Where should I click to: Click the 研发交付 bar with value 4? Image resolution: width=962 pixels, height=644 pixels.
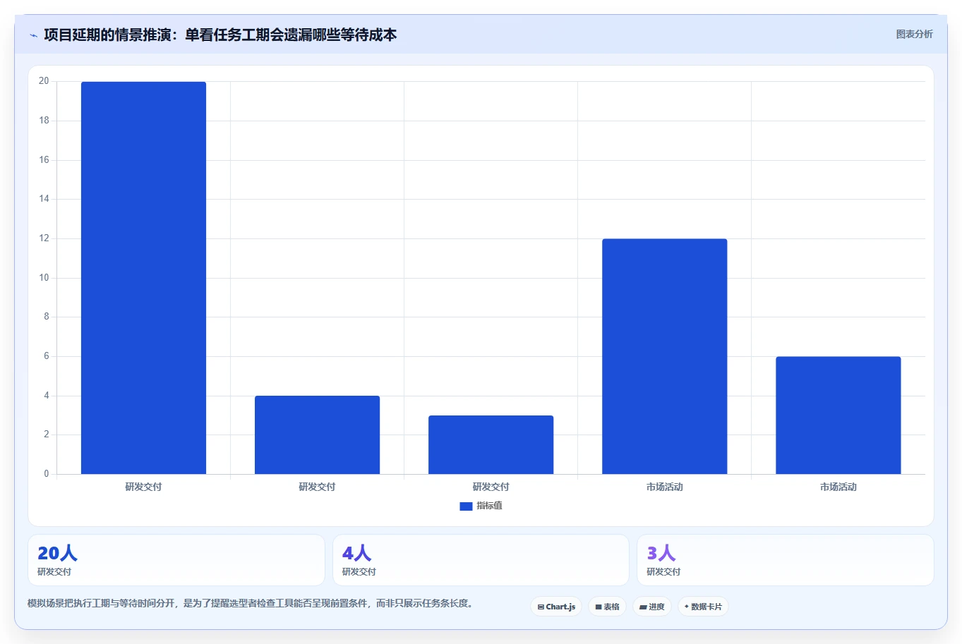(317, 435)
